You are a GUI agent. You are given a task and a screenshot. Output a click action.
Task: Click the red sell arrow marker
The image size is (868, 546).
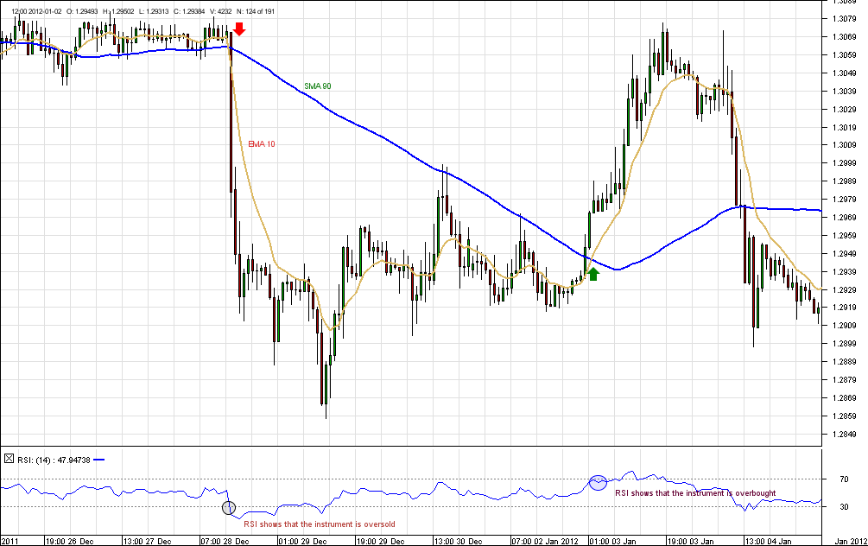tap(239, 29)
